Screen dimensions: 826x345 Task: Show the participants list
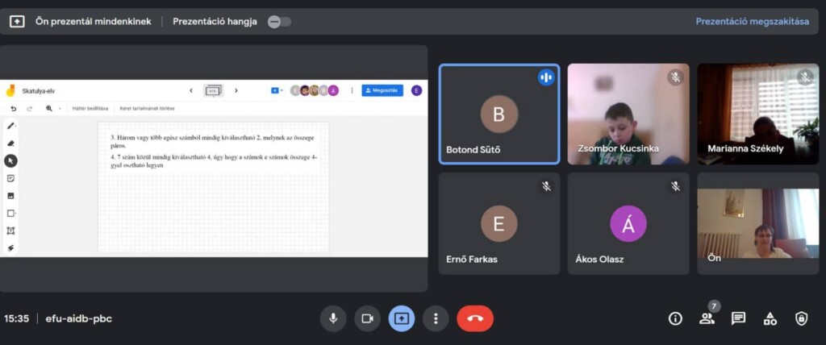tap(707, 318)
